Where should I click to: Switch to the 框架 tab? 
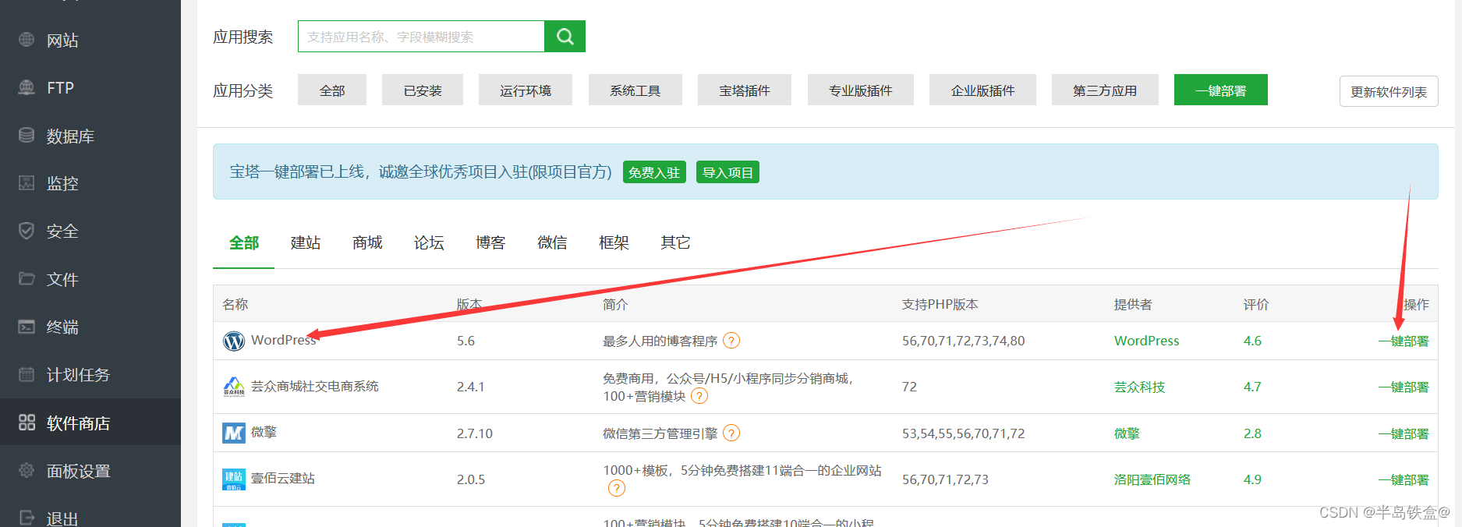click(x=614, y=242)
